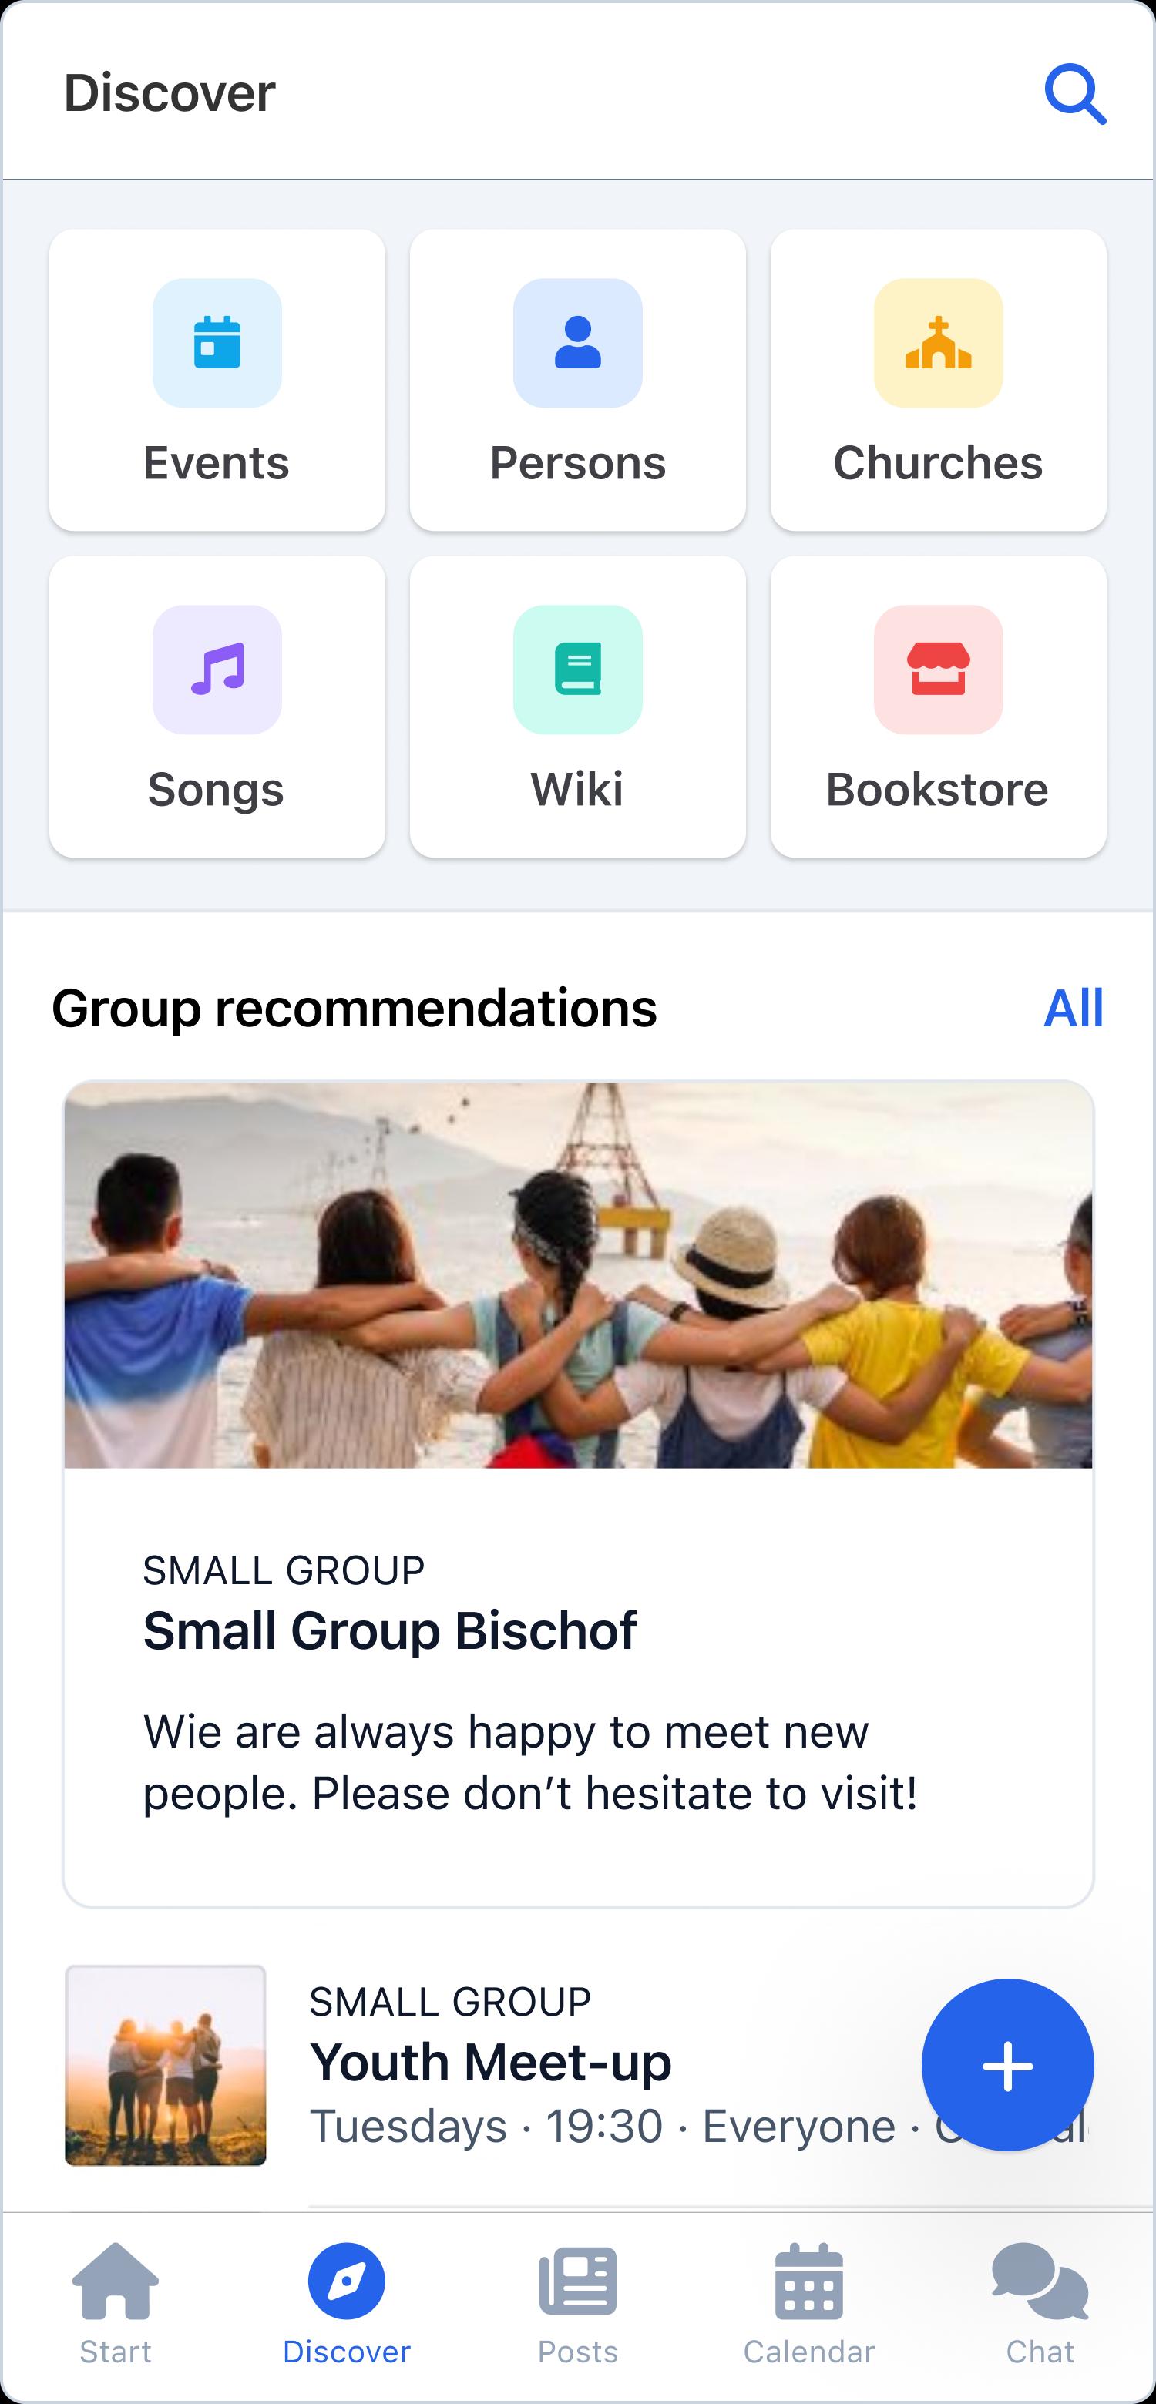Screen dimensions: 1156x2404
Task: Open the Events calendar icon tile
Action: click(217, 380)
